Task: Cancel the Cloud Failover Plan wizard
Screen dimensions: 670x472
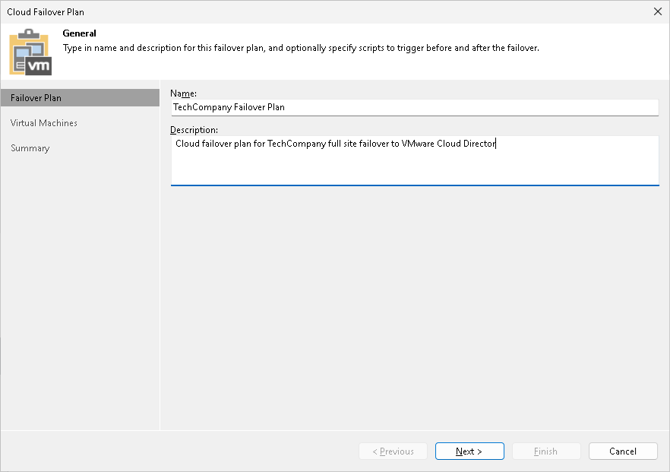Action: (x=623, y=451)
